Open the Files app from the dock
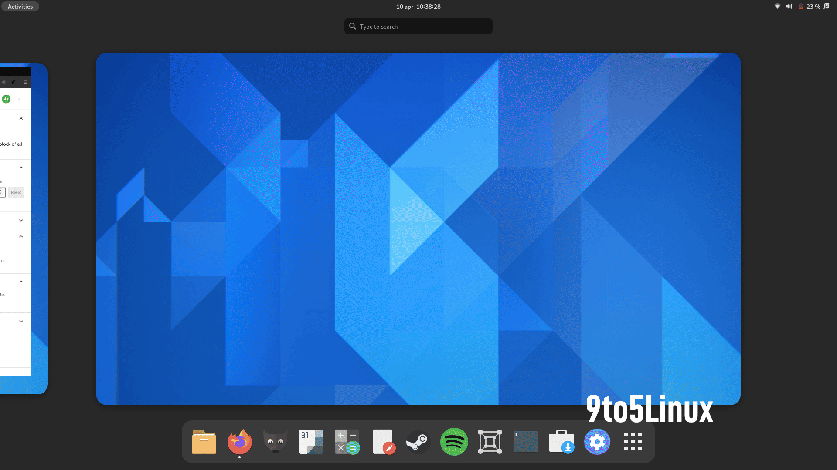 click(204, 442)
